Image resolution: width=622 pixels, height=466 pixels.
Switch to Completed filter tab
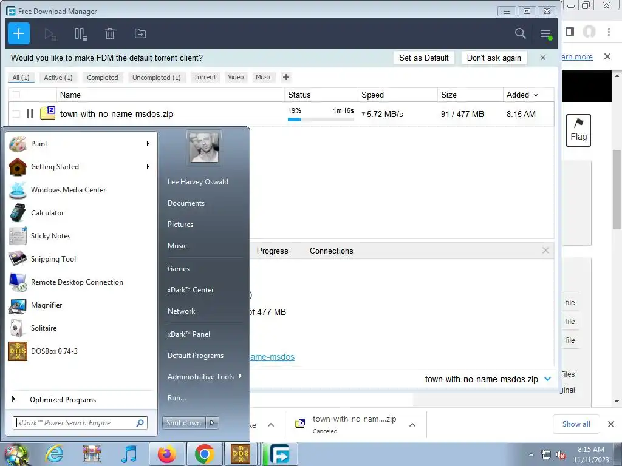coord(102,78)
